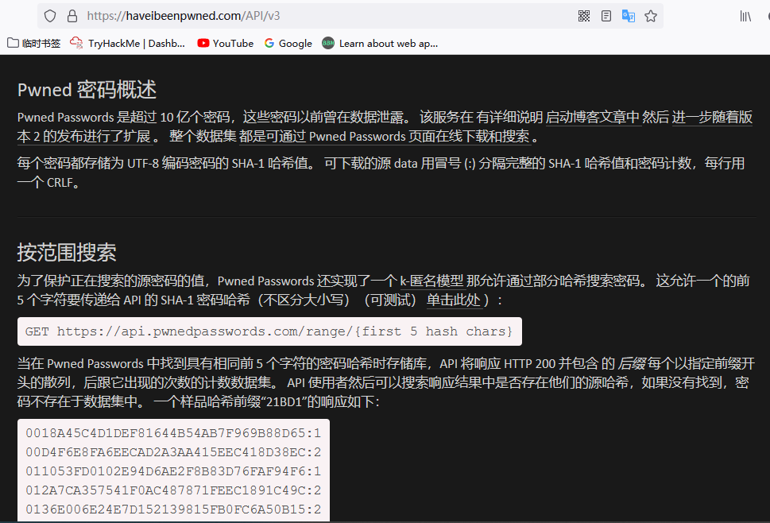Click the Pwned 密码概述 heading
Image resolution: width=770 pixels, height=523 pixels.
pyautogui.click(x=87, y=90)
